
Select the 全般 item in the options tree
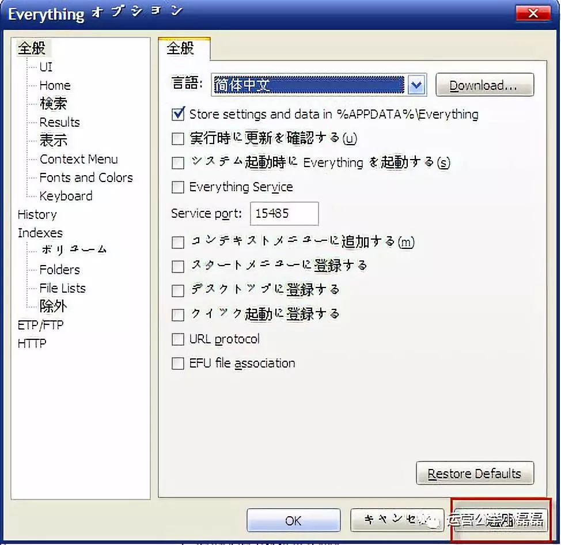coord(32,48)
